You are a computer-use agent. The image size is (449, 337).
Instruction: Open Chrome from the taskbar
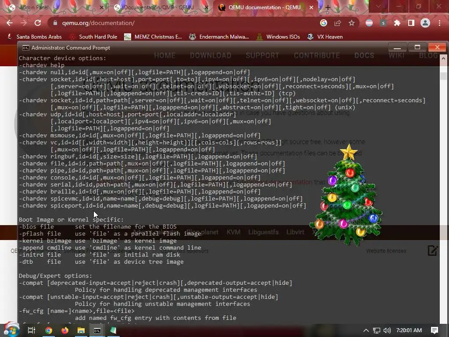49,330
